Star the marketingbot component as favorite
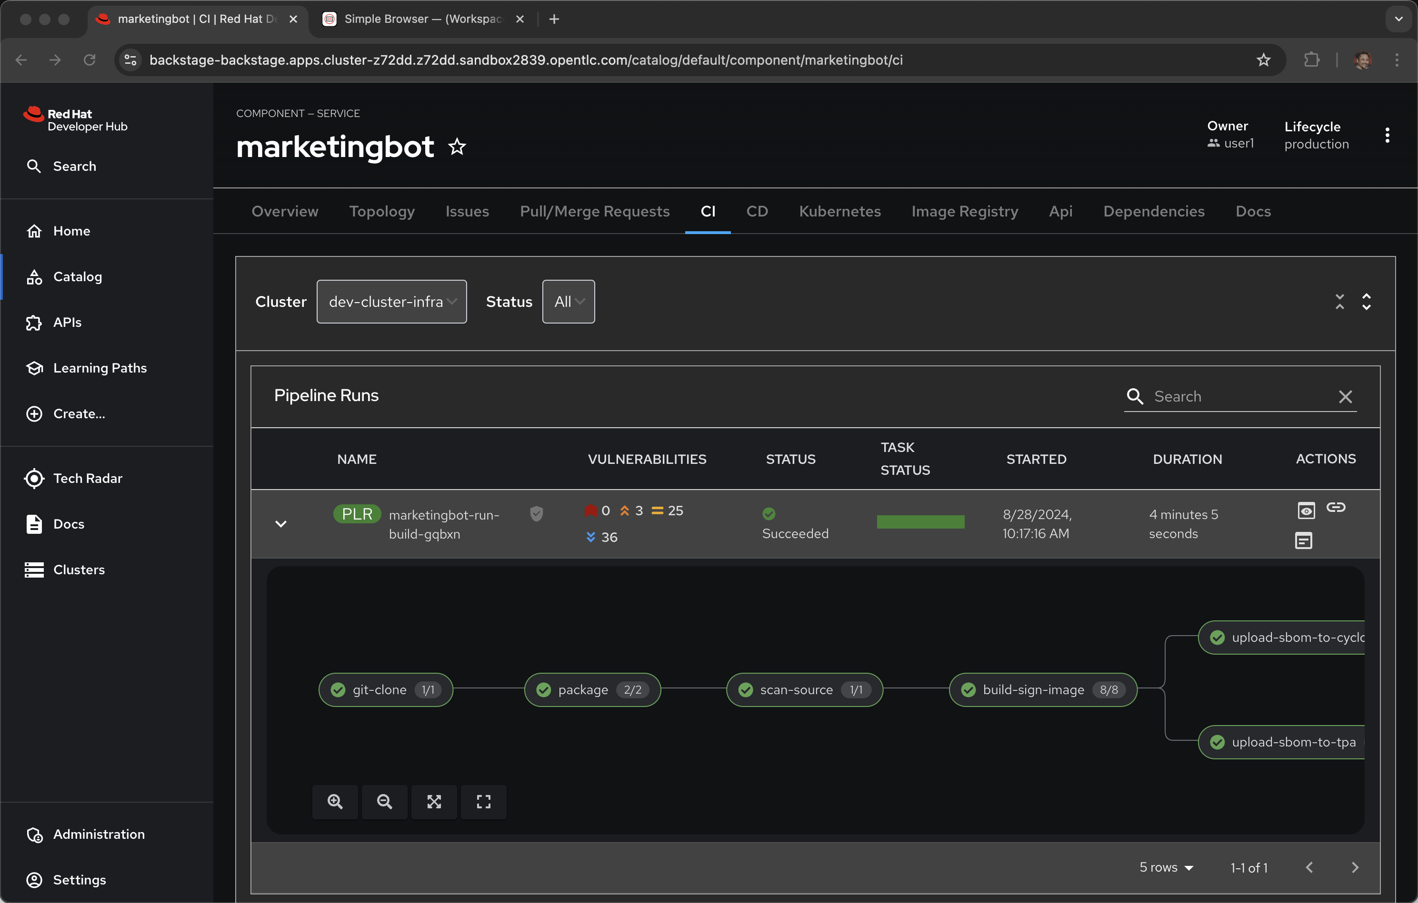The image size is (1418, 903). [x=457, y=147]
